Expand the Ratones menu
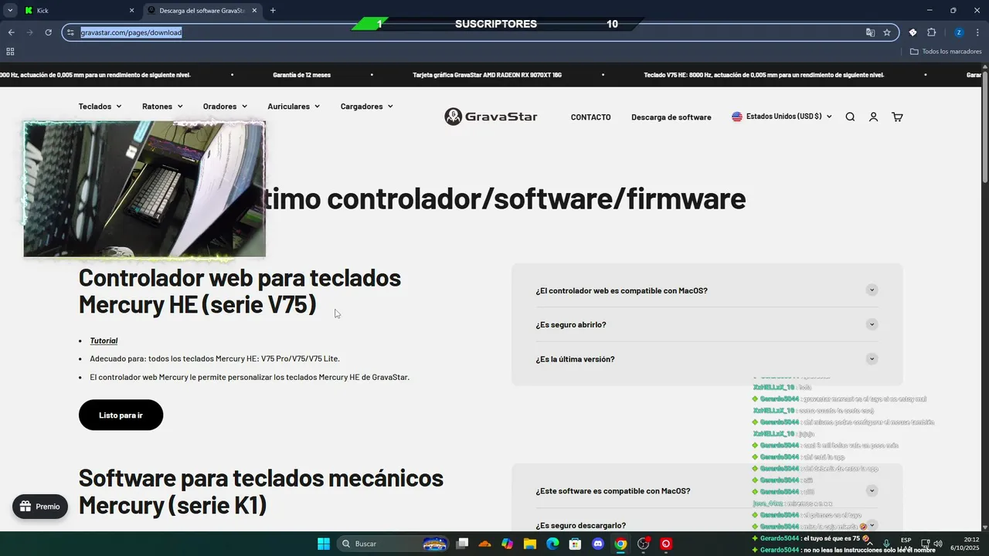The image size is (989, 556). pyautogui.click(x=162, y=107)
